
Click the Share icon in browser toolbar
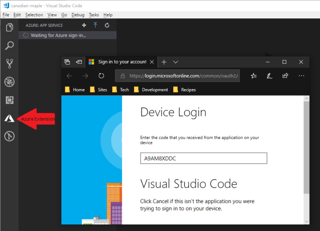[x=285, y=75]
